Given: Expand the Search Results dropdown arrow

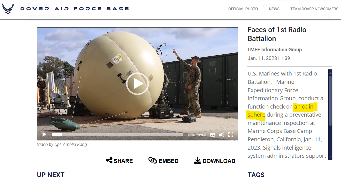Looking at the screenshot, I should (67, 16).
